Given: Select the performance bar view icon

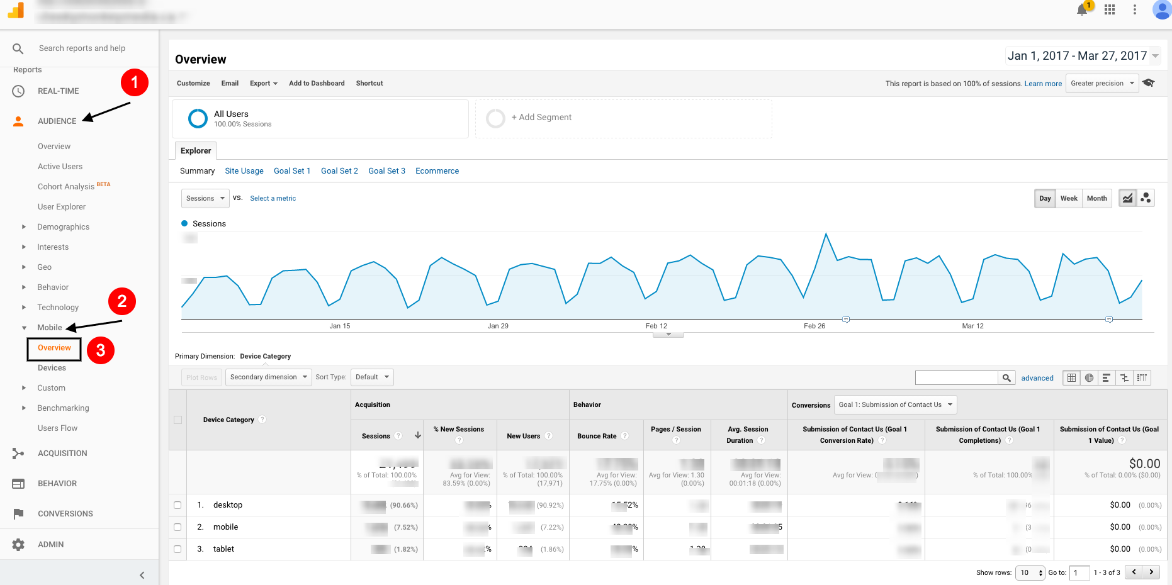Looking at the screenshot, I should pos(1107,377).
